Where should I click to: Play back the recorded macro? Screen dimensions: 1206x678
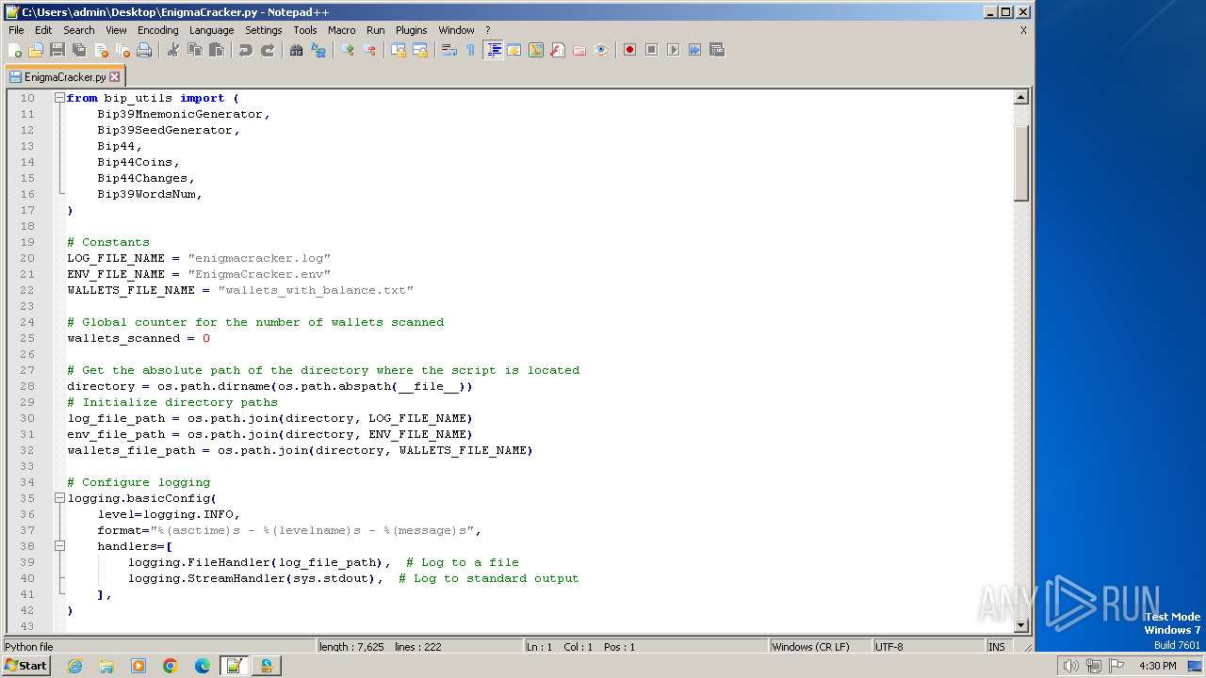click(673, 50)
